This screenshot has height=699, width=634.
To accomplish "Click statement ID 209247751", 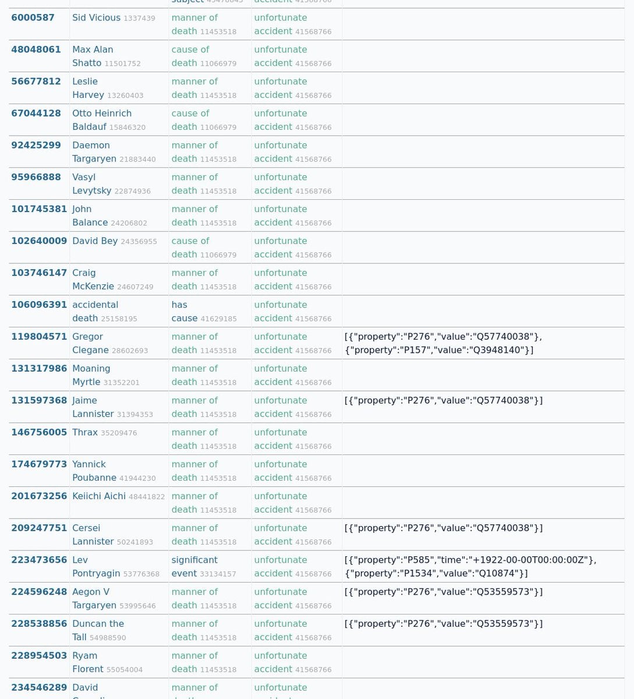I will tap(39, 528).
